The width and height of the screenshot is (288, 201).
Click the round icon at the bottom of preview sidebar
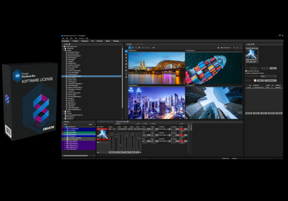click(x=126, y=77)
